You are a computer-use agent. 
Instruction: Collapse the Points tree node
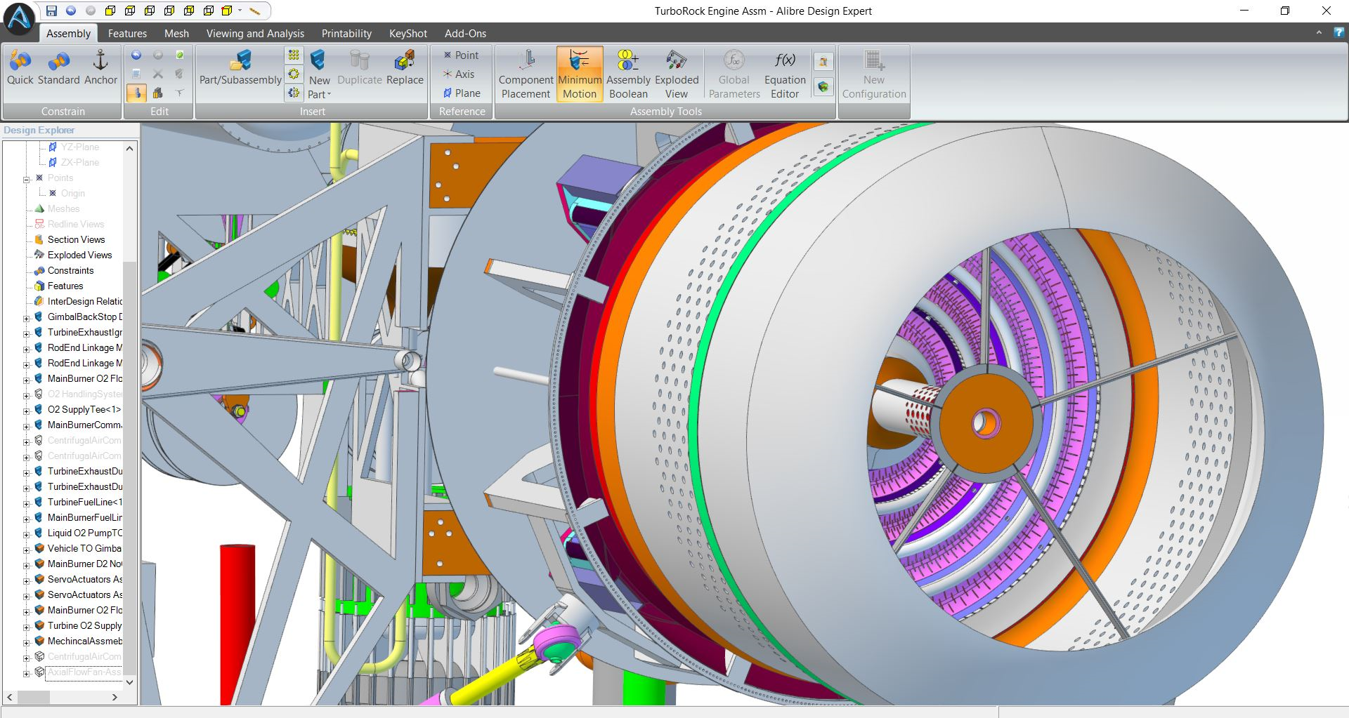click(27, 179)
